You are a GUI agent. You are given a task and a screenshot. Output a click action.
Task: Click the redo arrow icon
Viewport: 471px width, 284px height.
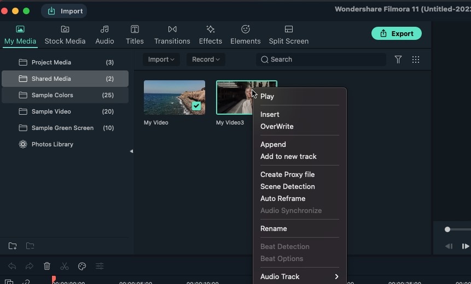pos(30,266)
